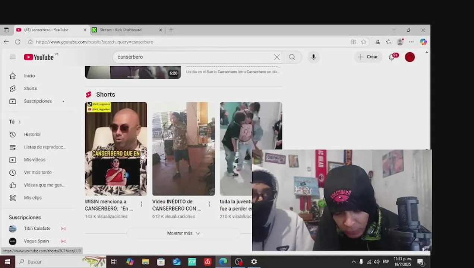Open the Titin Calafate subscription channel
474x268 pixels.
[37, 229]
